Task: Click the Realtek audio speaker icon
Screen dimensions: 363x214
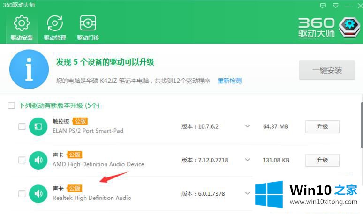Action: (38, 193)
